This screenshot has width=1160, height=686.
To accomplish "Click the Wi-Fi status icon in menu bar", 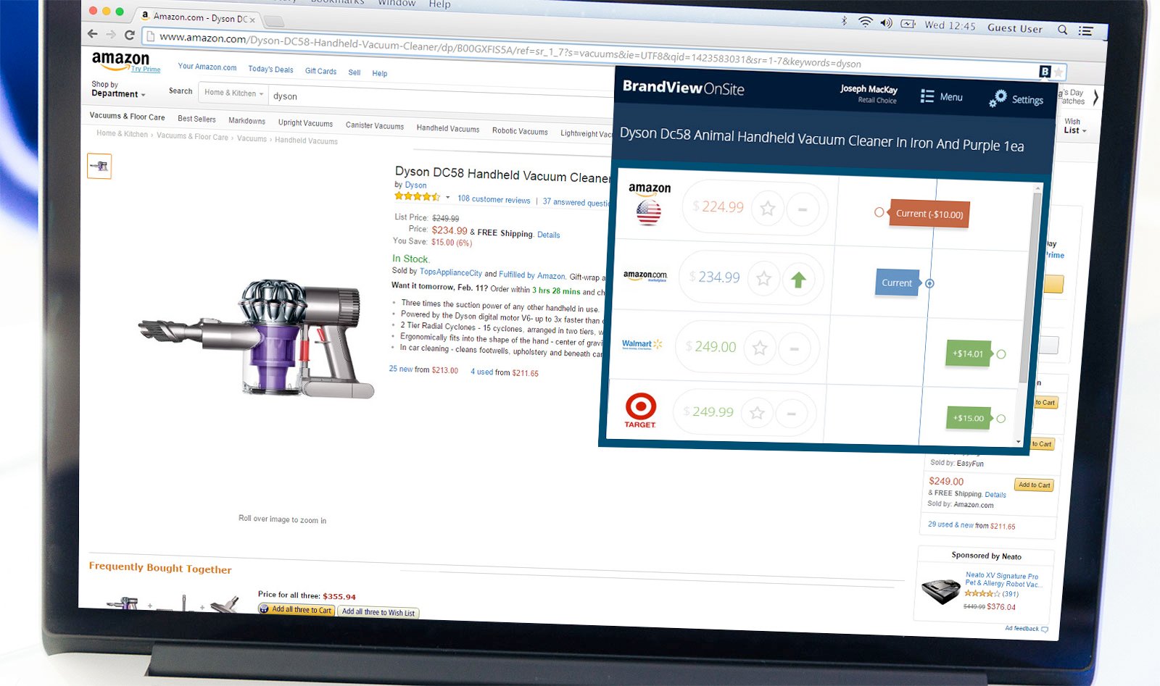I will 865,22.
